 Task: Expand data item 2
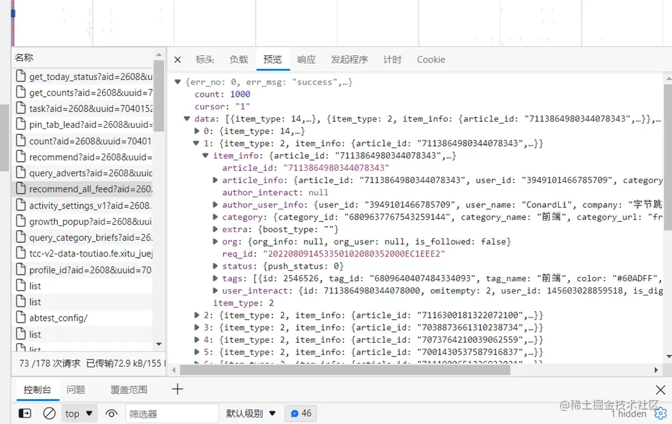coord(196,315)
